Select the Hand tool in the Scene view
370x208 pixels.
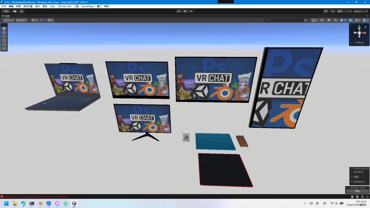tap(4, 29)
